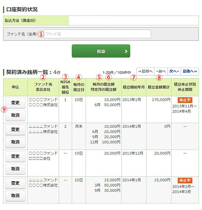Click 取消 for the NISA priority 2 fund
The height and width of the screenshot is (210, 202).
[x=15, y=142]
